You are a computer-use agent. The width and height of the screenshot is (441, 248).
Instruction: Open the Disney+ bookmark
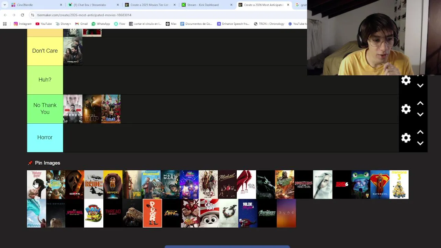click(x=63, y=24)
